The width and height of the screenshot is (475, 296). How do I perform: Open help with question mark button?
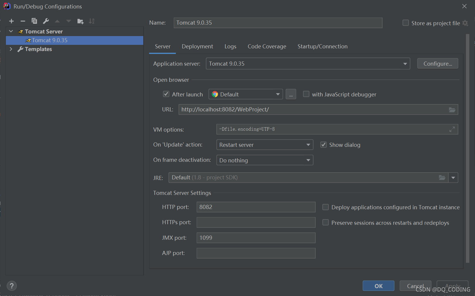(12, 286)
